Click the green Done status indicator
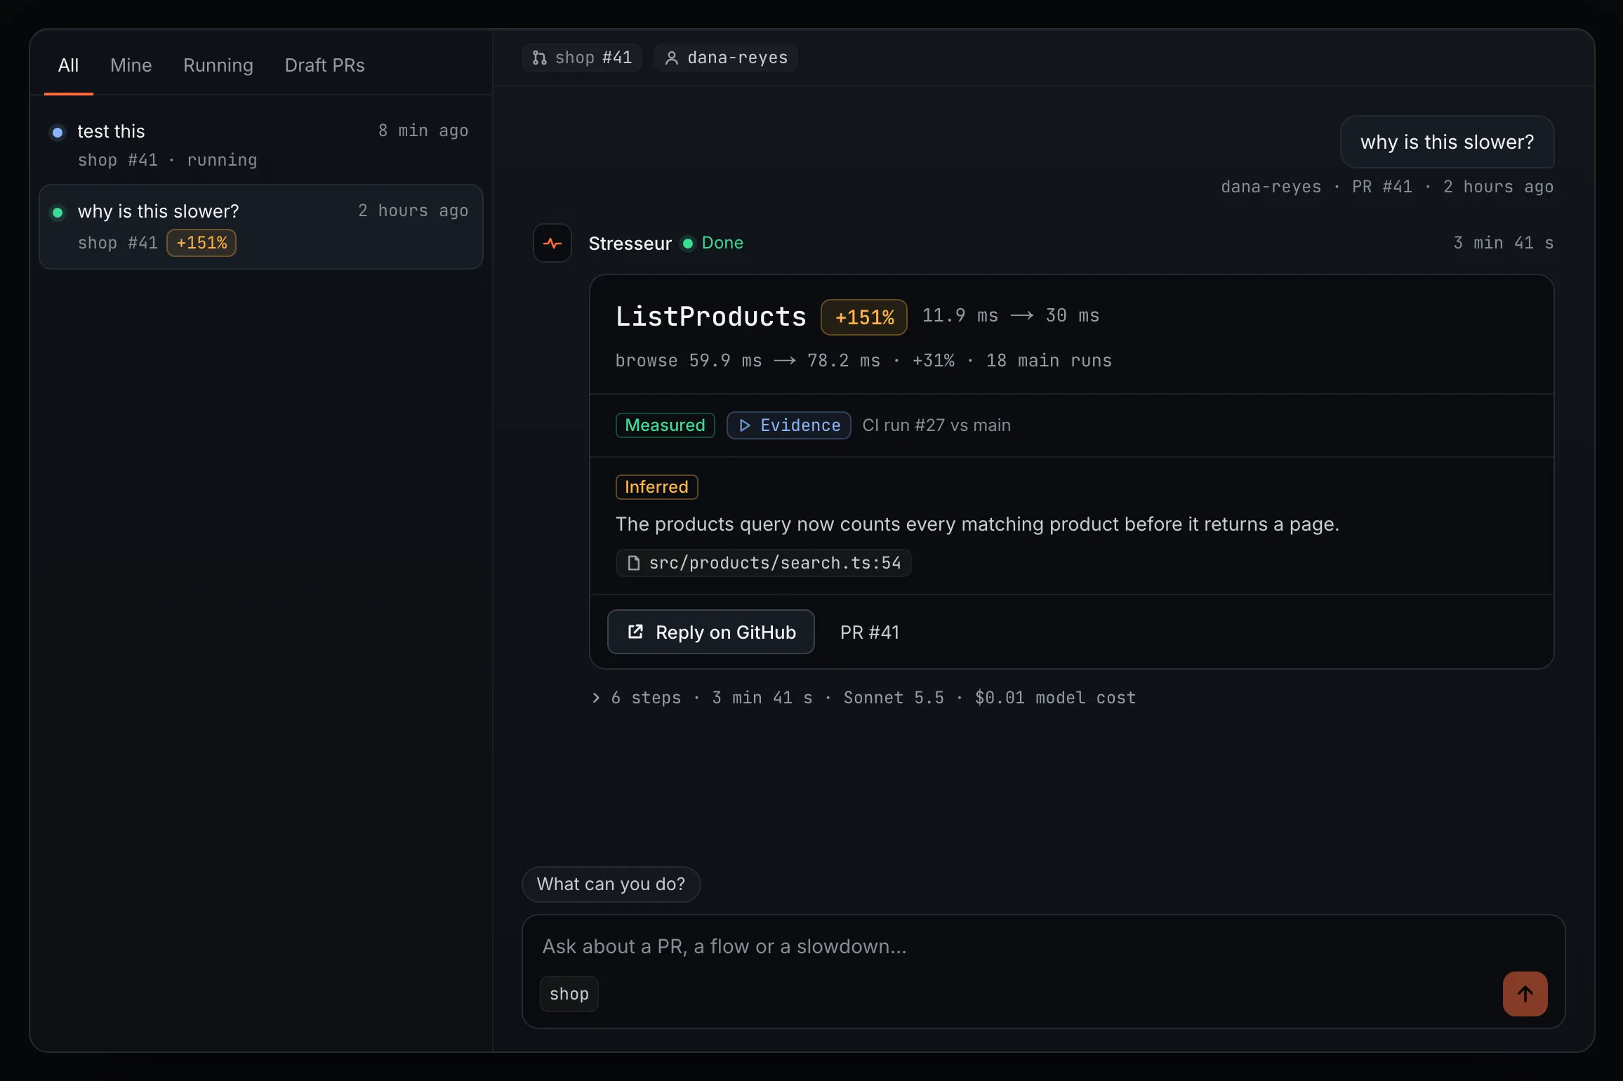Screen dimensions: 1623x1081 click(x=713, y=243)
